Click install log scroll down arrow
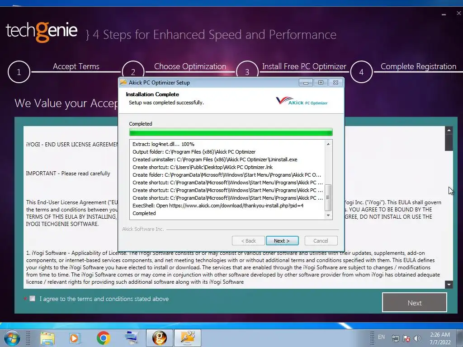 328,216
